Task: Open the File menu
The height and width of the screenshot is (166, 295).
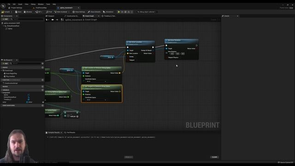Action: click(9, 4)
